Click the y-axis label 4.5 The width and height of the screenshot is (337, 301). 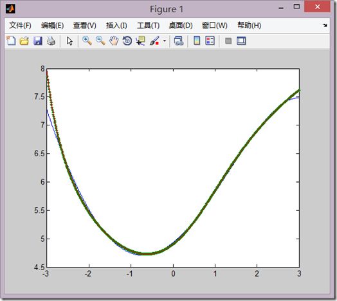(39, 268)
